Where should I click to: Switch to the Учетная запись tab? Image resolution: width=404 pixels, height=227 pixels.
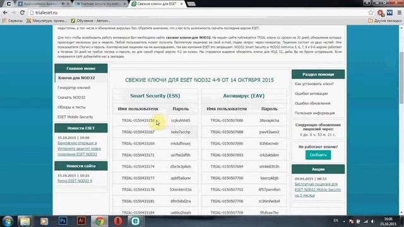100,4
